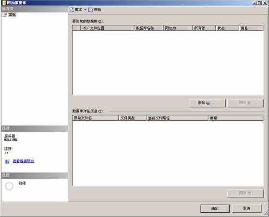Click the connection properties icon

point(7,161)
